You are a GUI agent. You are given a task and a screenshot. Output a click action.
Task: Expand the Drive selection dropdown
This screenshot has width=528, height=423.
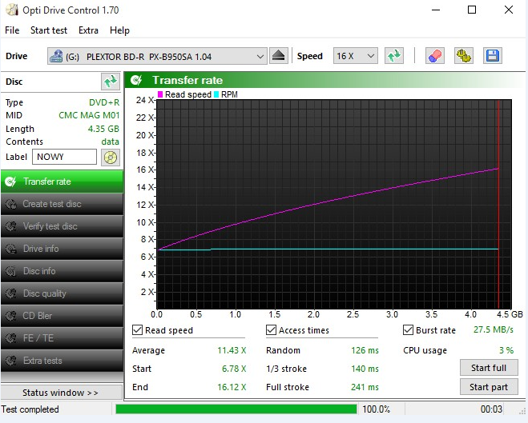(x=260, y=56)
